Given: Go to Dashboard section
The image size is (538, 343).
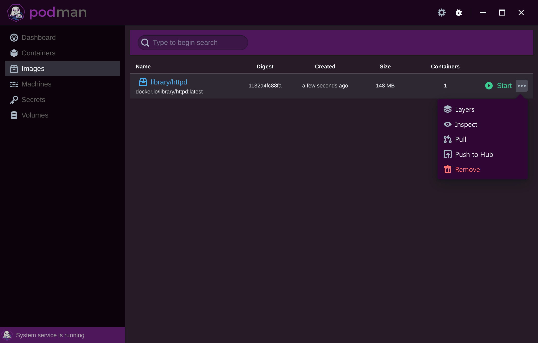Looking at the screenshot, I should (63, 38).
